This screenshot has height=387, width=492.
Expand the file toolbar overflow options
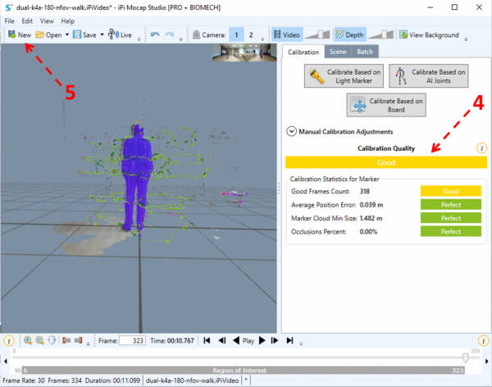coord(139,39)
